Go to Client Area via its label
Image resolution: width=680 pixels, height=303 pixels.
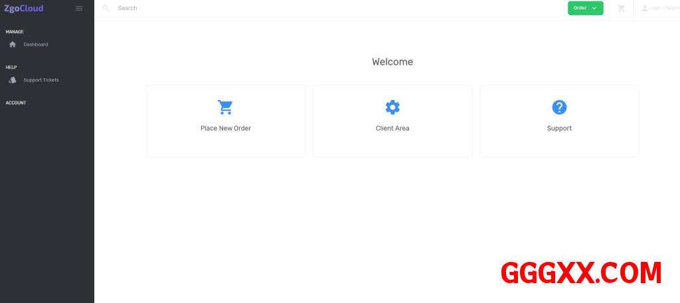pos(392,128)
